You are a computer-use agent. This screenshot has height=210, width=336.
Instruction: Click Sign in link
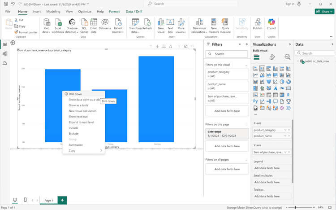coord(290,4)
